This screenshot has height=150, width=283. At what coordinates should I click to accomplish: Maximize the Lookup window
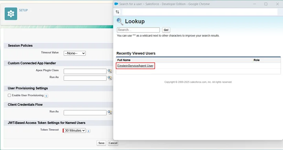266,4
